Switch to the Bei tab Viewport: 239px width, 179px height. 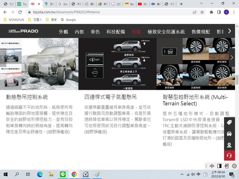pos(129,4)
